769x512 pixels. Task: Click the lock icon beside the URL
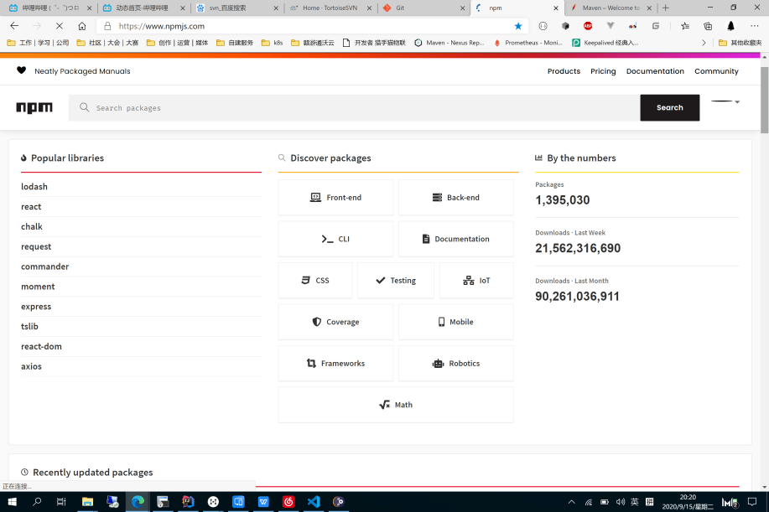pos(107,26)
